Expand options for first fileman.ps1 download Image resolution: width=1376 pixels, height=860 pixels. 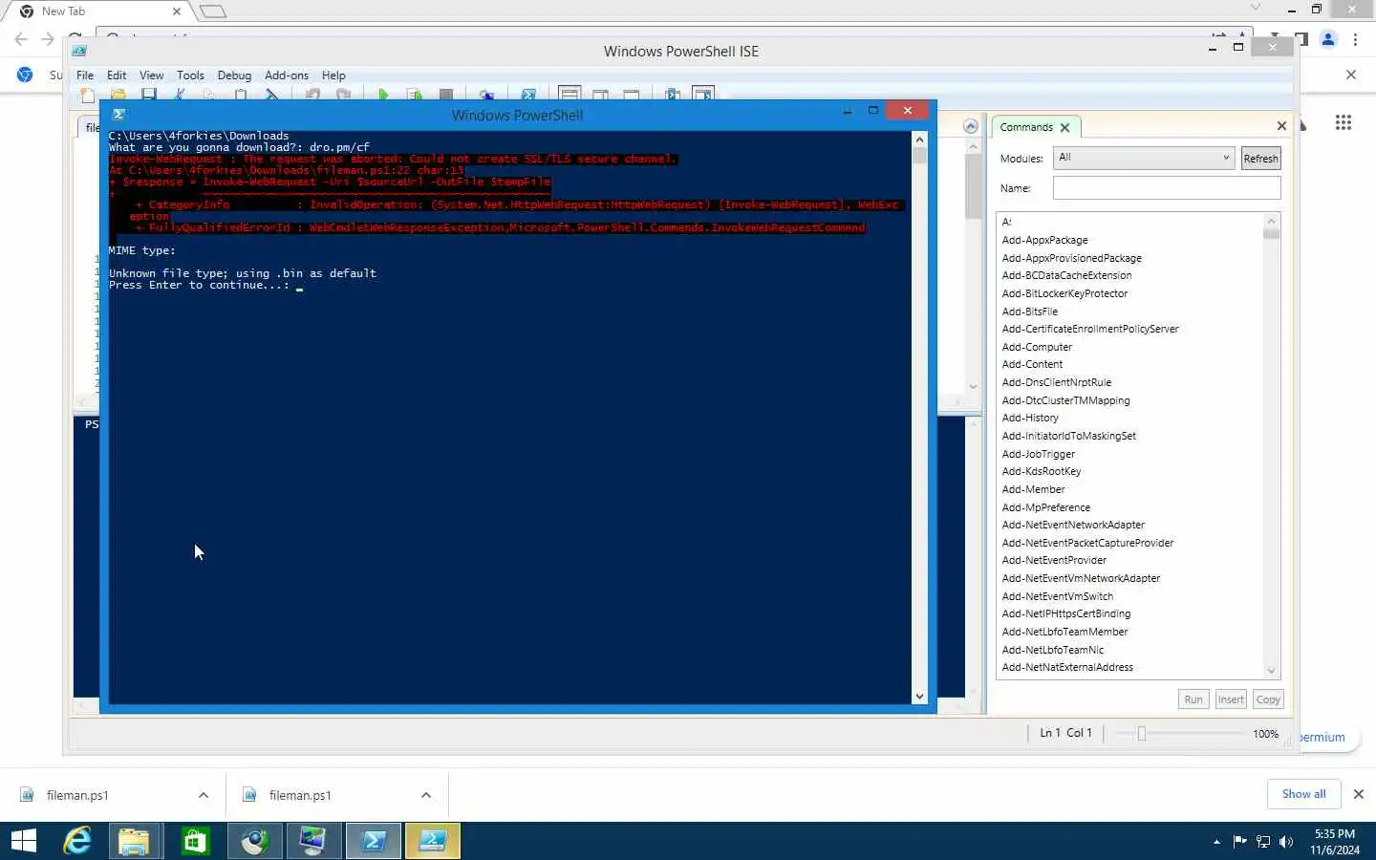204,795
